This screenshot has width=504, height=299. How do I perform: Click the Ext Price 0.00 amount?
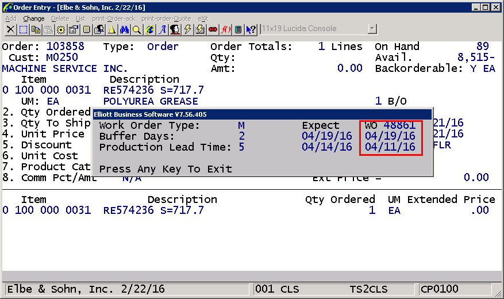tap(476, 177)
